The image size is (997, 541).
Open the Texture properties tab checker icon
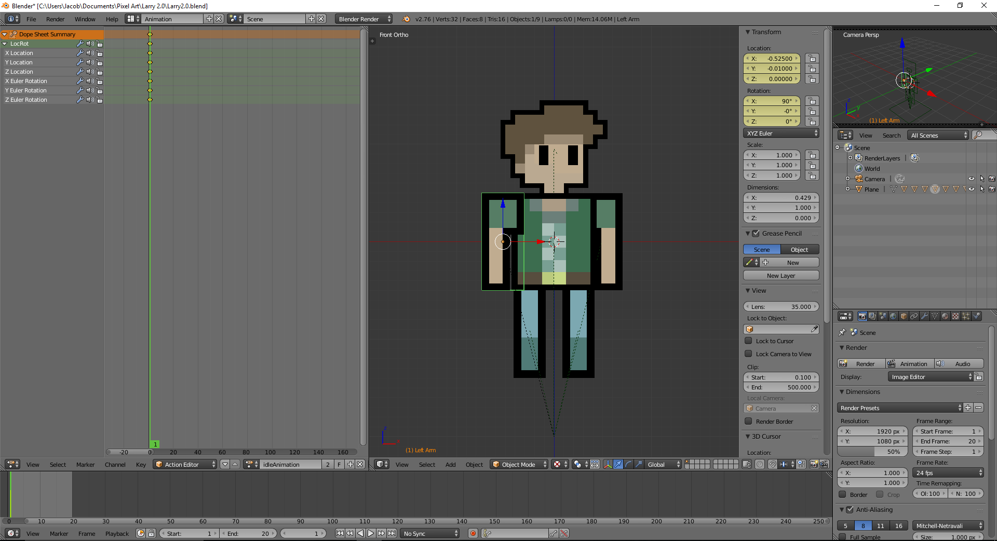[955, 316]
